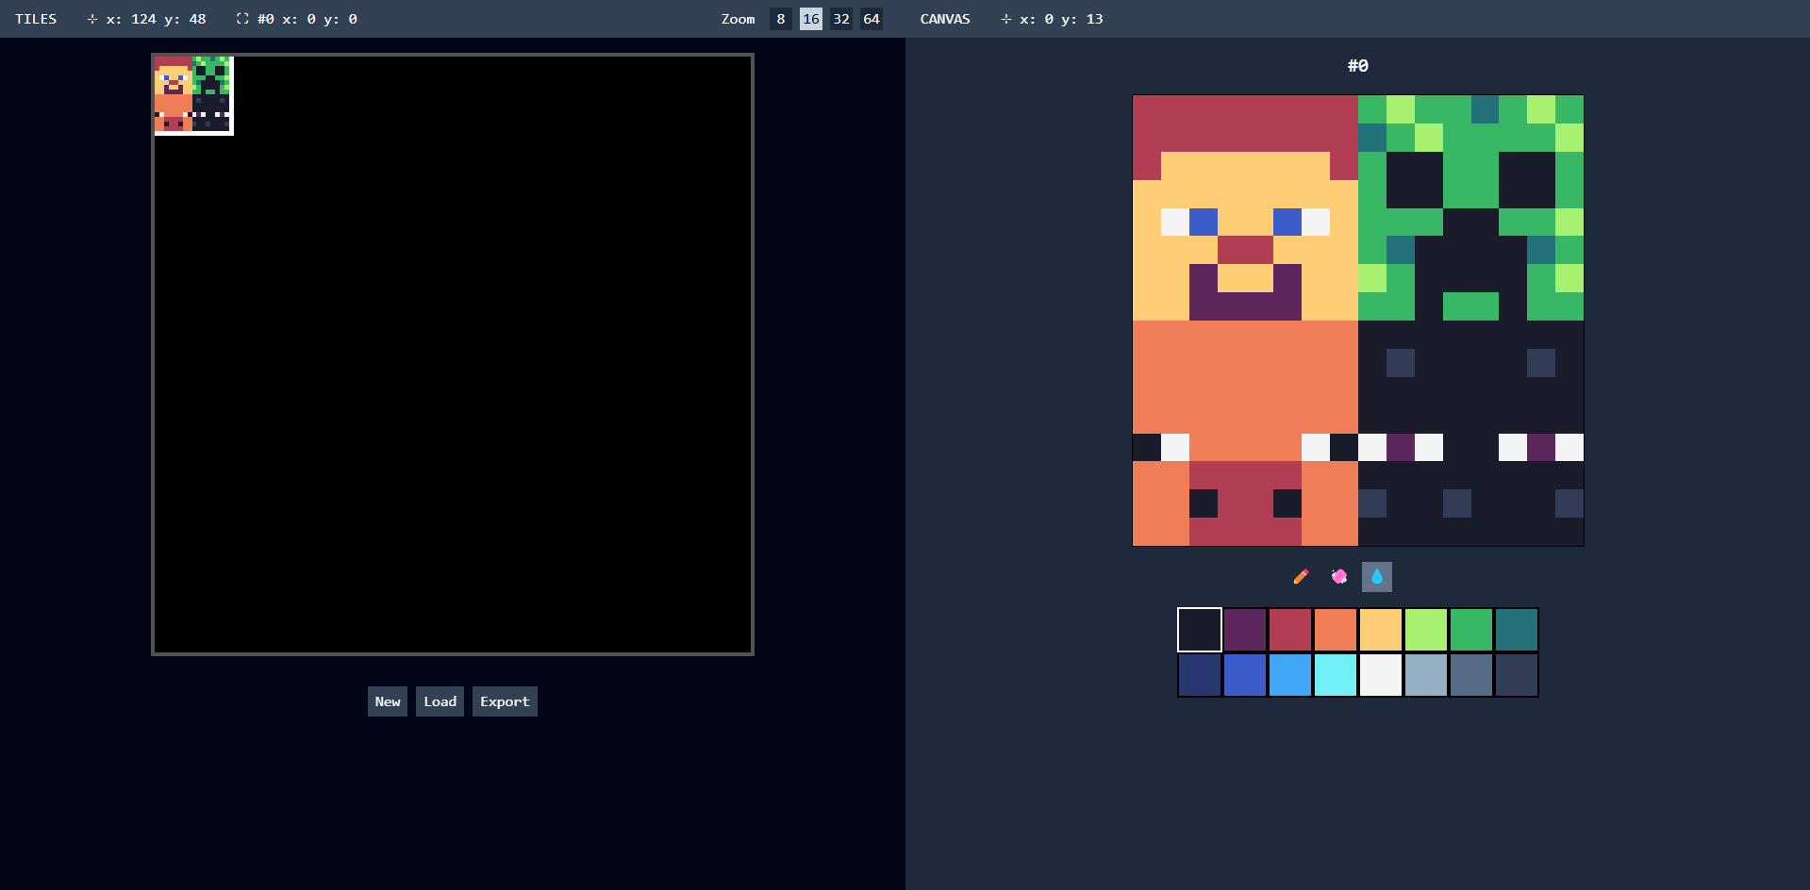
Task: Pick the pale yellow palette color
Action: click(x=1381, y=630)
